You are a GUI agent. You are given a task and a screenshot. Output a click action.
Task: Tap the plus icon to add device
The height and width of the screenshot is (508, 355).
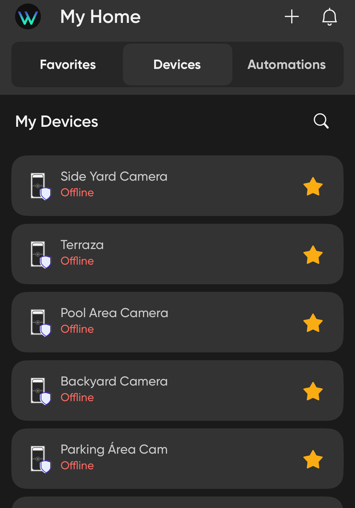tap(292, 17)
